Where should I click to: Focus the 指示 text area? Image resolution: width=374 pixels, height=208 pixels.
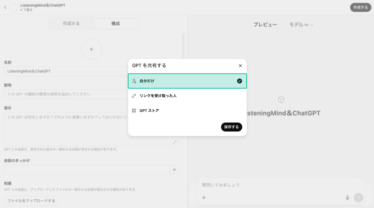91,129
